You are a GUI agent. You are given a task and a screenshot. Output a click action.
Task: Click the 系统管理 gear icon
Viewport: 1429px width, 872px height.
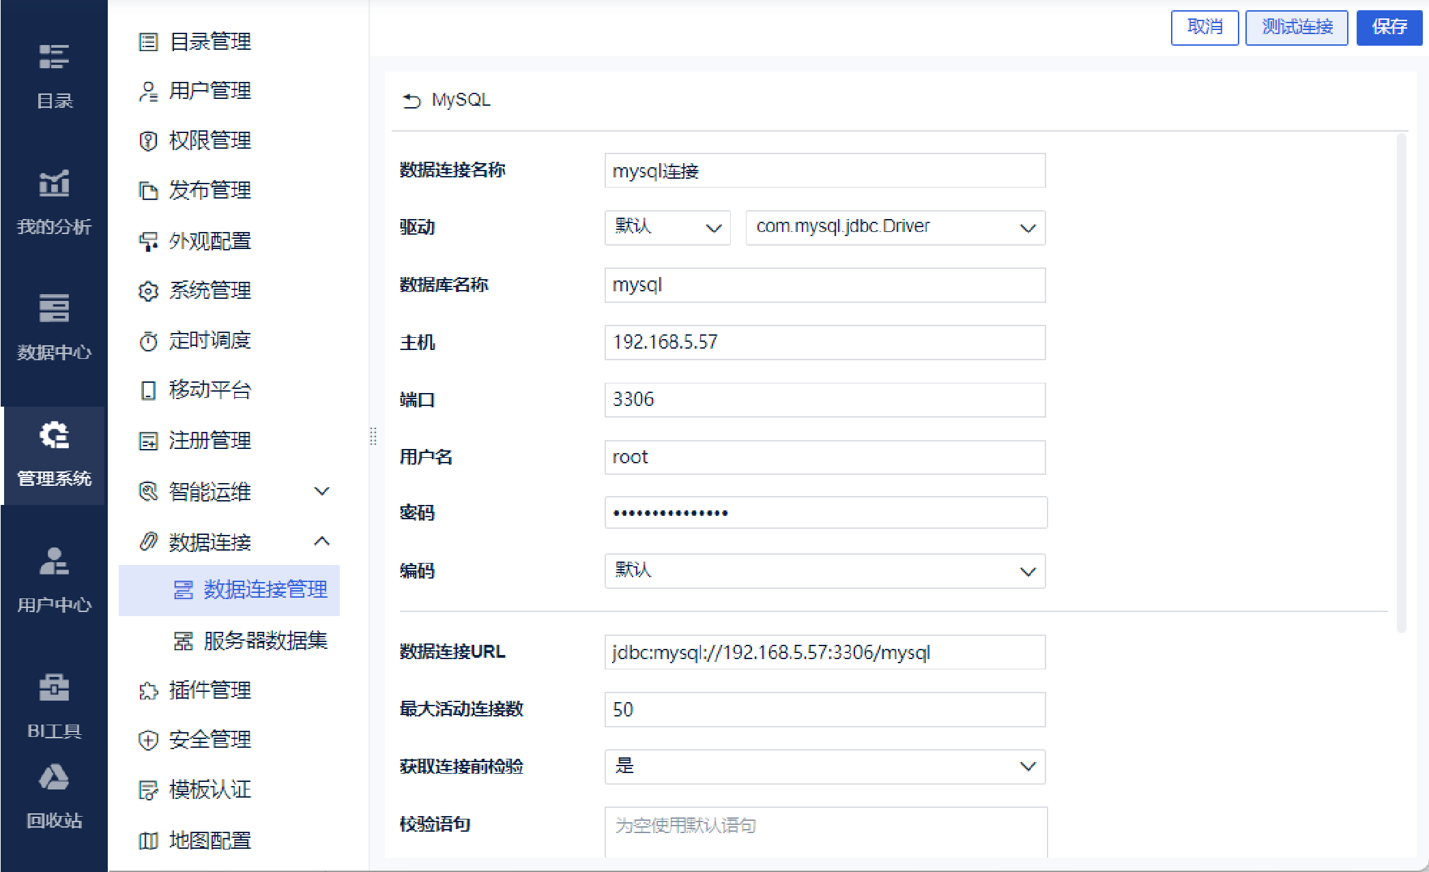tap(148, 291)
